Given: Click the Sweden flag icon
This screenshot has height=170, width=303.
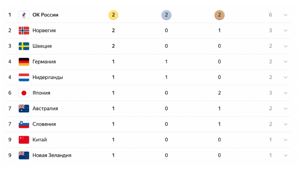Looking at the screenshot, I should click(24, 46).
